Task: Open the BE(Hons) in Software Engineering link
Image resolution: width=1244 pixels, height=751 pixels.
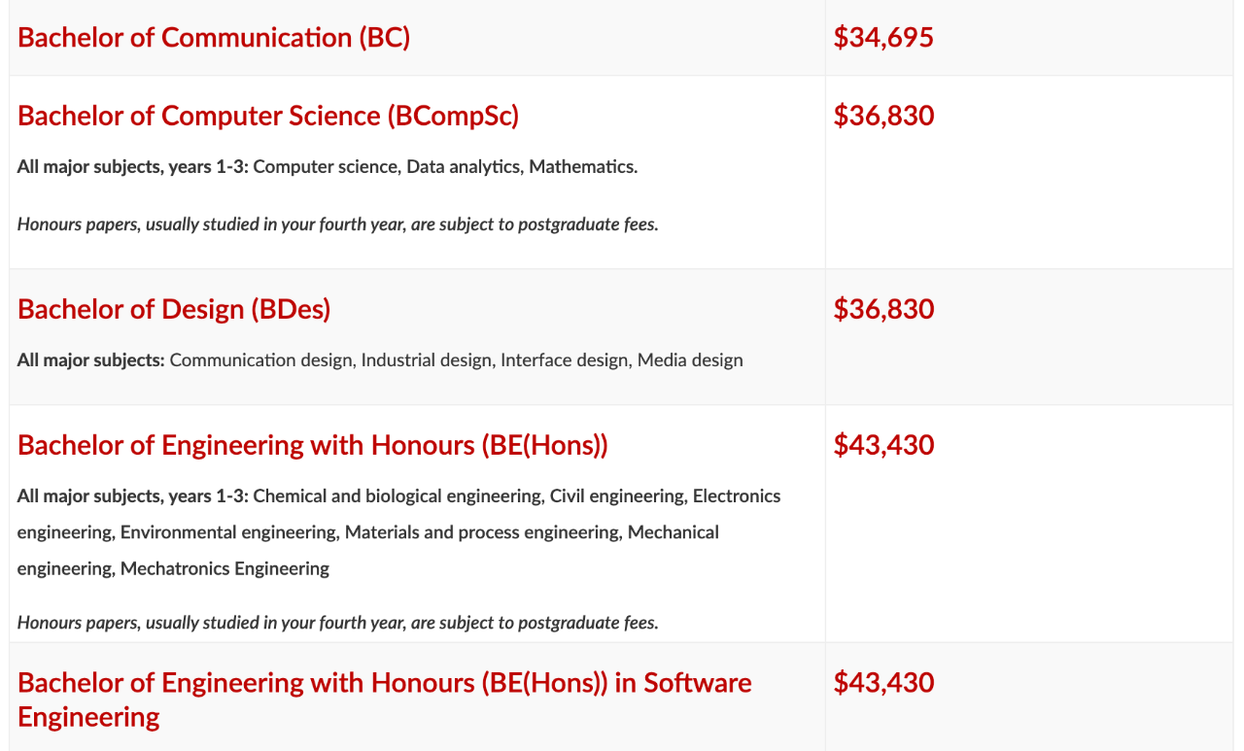Action: (384, 683)
